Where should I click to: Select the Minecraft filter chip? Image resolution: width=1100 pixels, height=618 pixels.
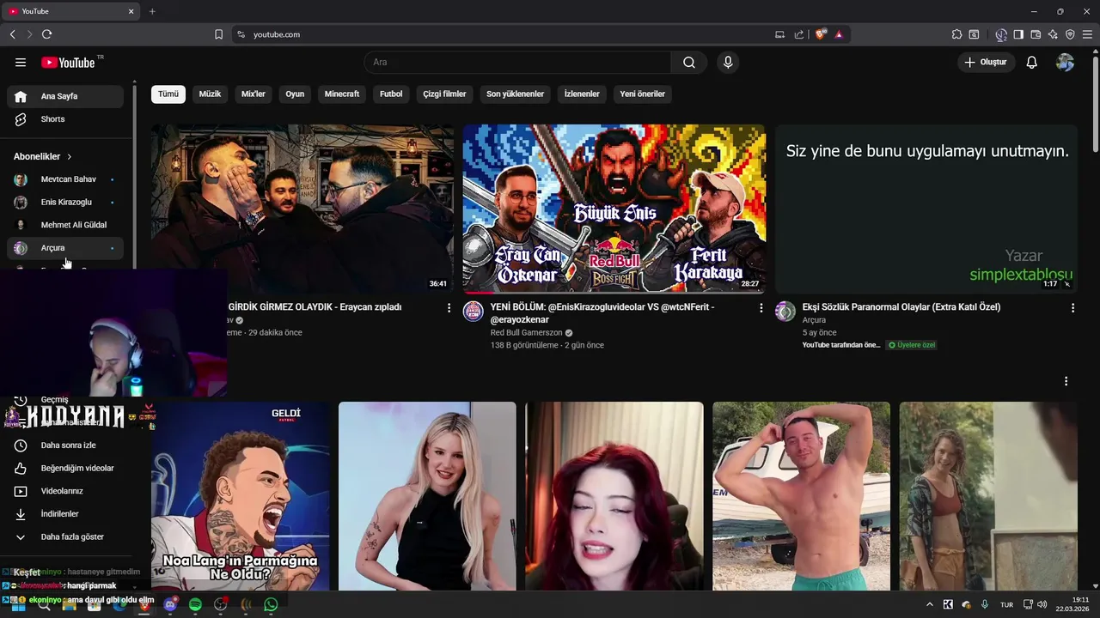[x=342, y=94]
